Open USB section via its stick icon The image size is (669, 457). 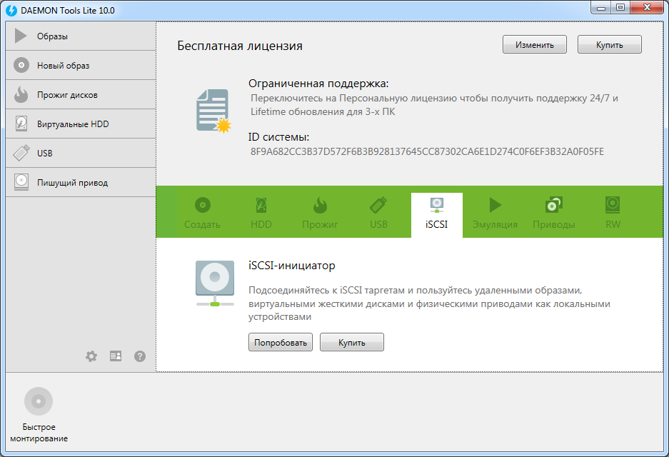[21, 153]
